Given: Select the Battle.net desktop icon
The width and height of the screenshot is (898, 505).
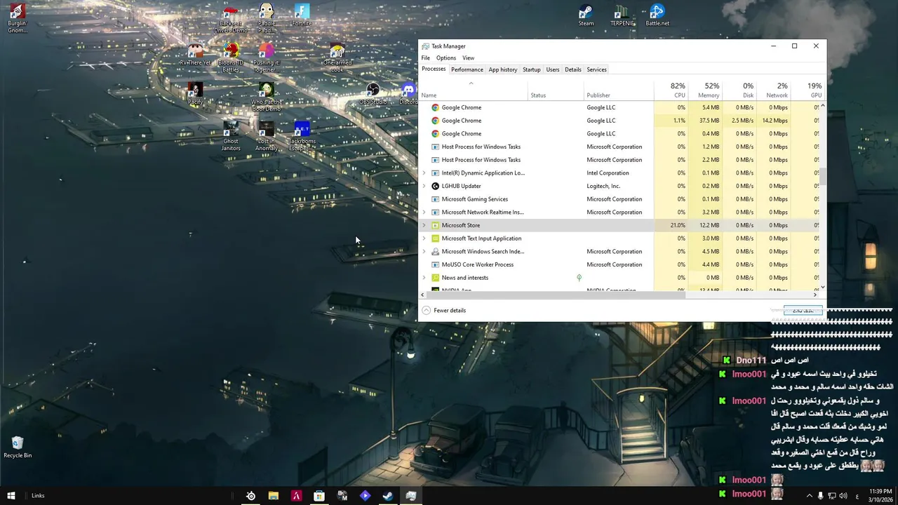Looking at the screenshot, I should click(x=657, y=15).
